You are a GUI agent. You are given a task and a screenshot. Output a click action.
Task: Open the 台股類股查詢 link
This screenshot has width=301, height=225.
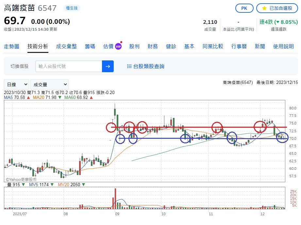[x=149, y=66]
